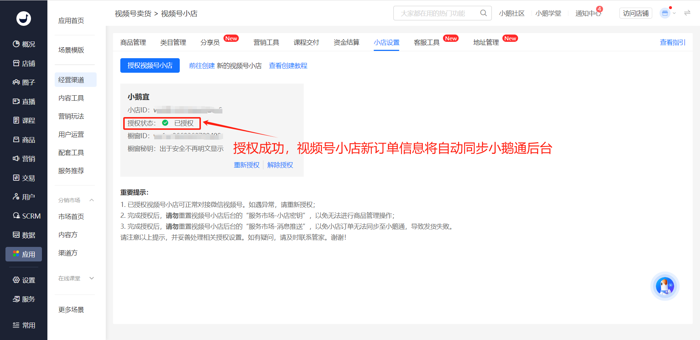Switch to 类目管理 tab

173,43
